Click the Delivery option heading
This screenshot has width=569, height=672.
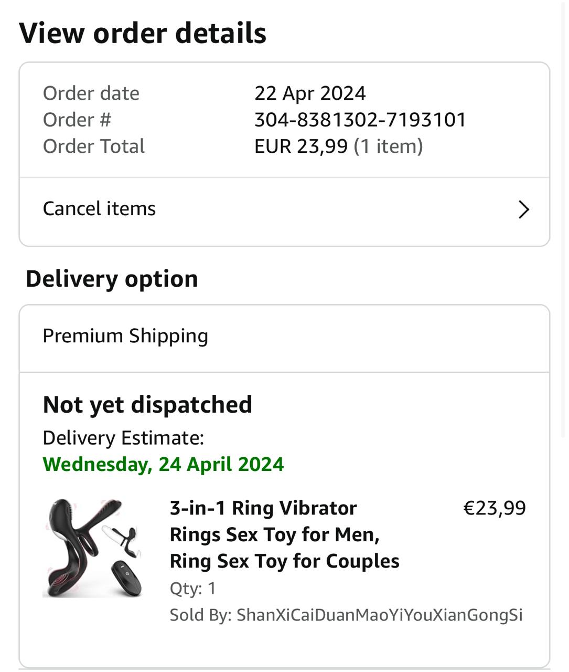(x=112, y=279)
